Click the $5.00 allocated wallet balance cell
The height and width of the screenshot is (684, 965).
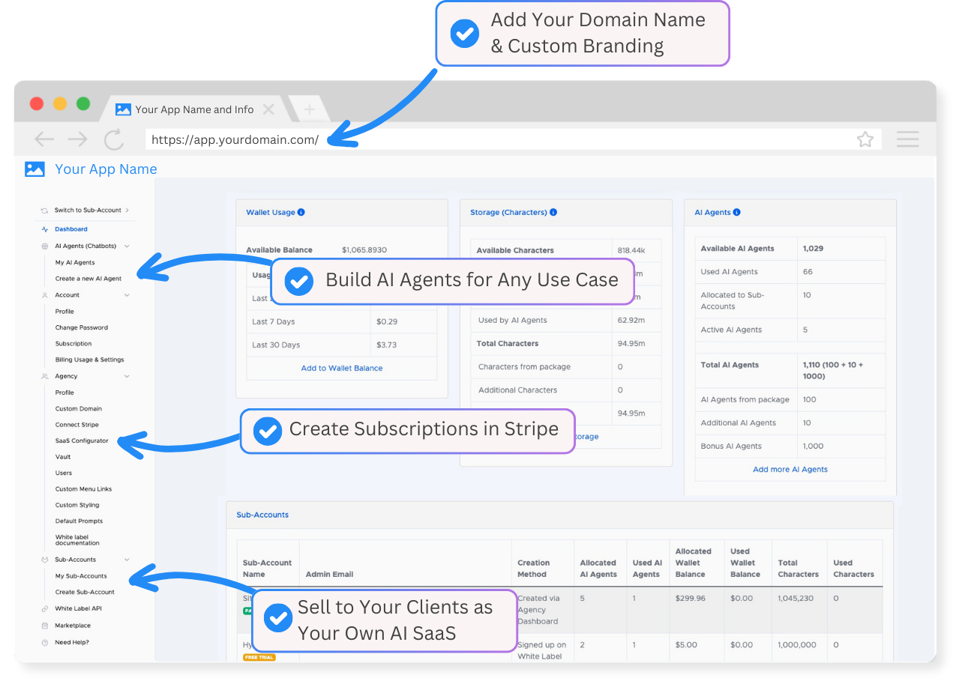(x=686, y=645)
